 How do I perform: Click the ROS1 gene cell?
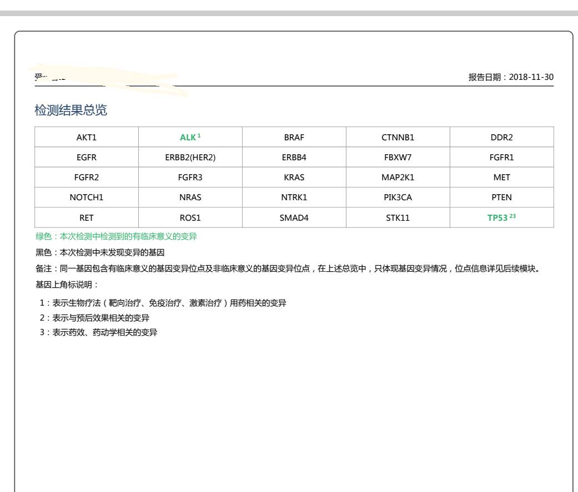coord(190,218)
